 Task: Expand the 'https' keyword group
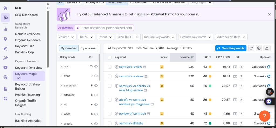[61, 76]
